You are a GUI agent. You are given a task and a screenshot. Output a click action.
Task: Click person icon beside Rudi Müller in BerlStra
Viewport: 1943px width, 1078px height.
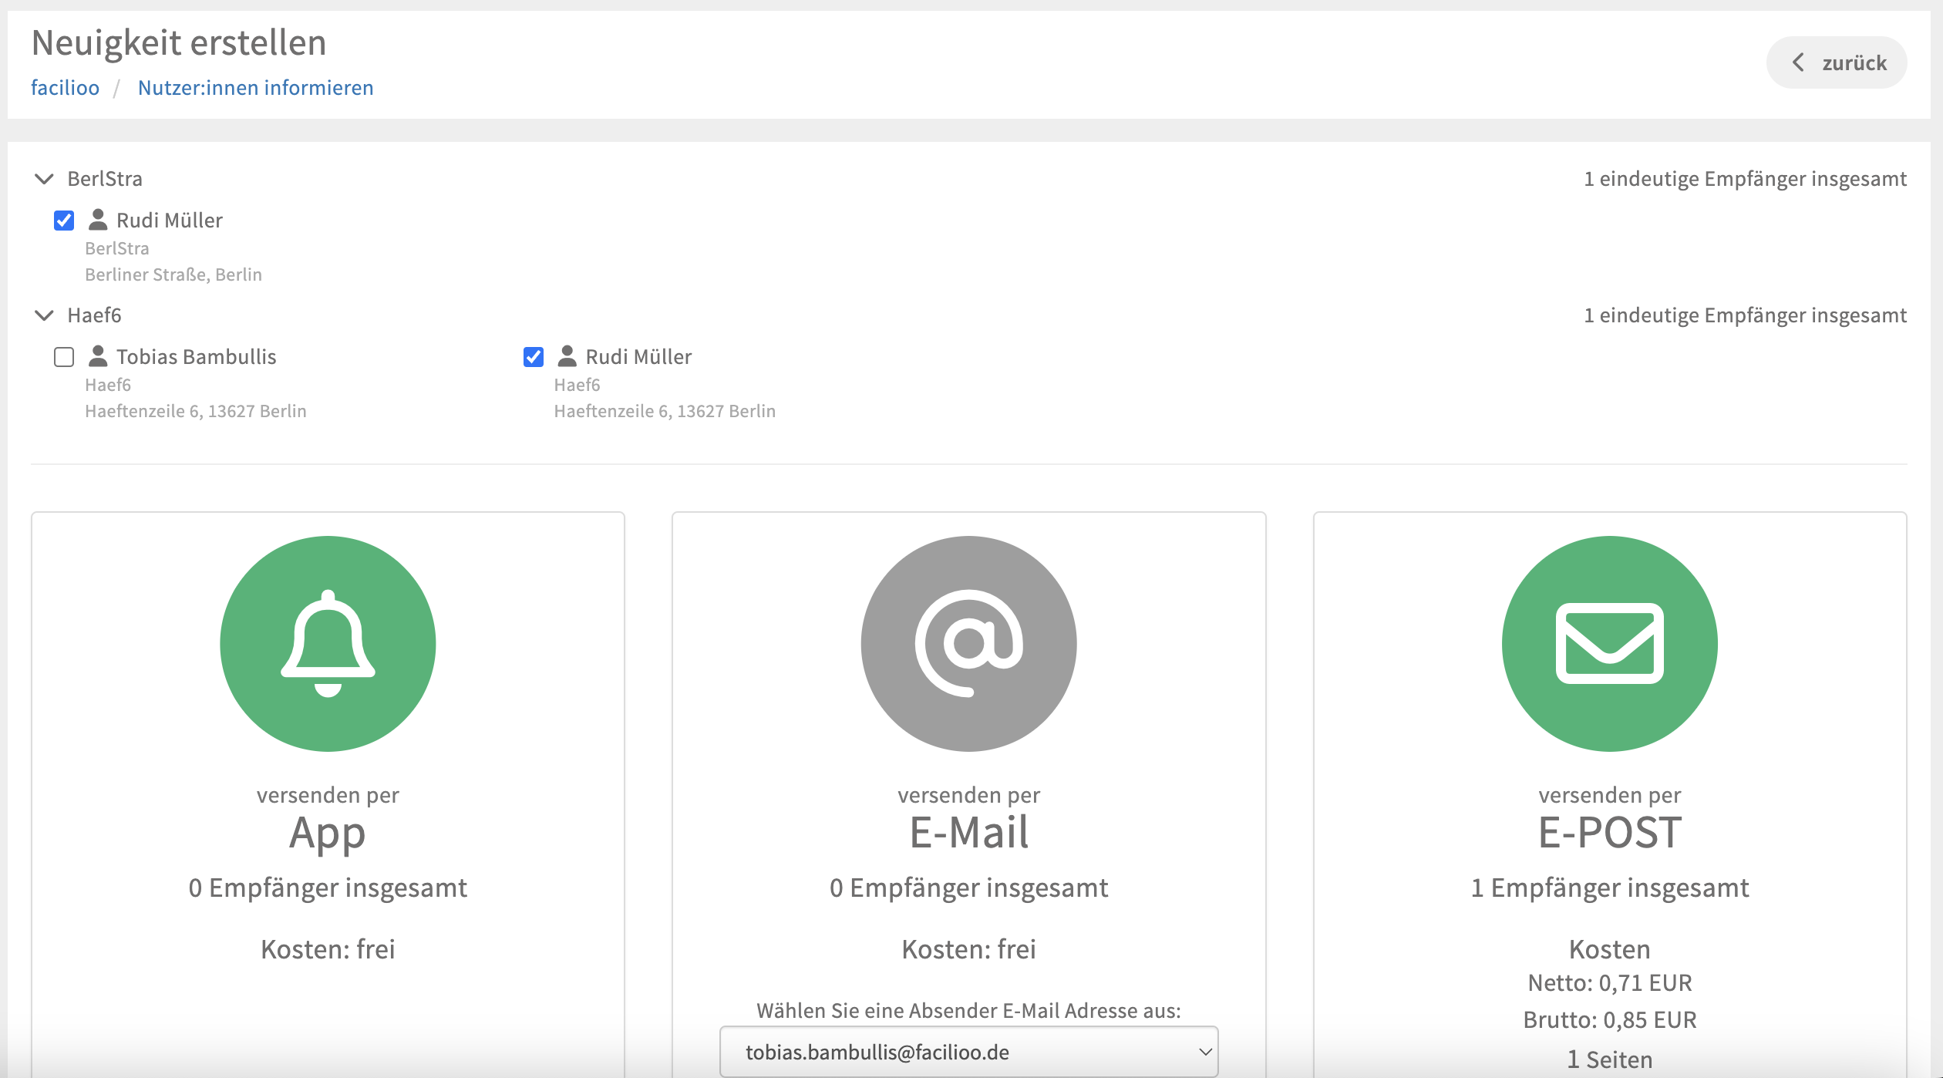click(x=98, y=220)
